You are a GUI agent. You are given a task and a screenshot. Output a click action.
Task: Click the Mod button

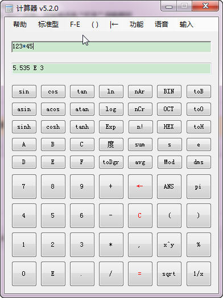click(170, 162)
